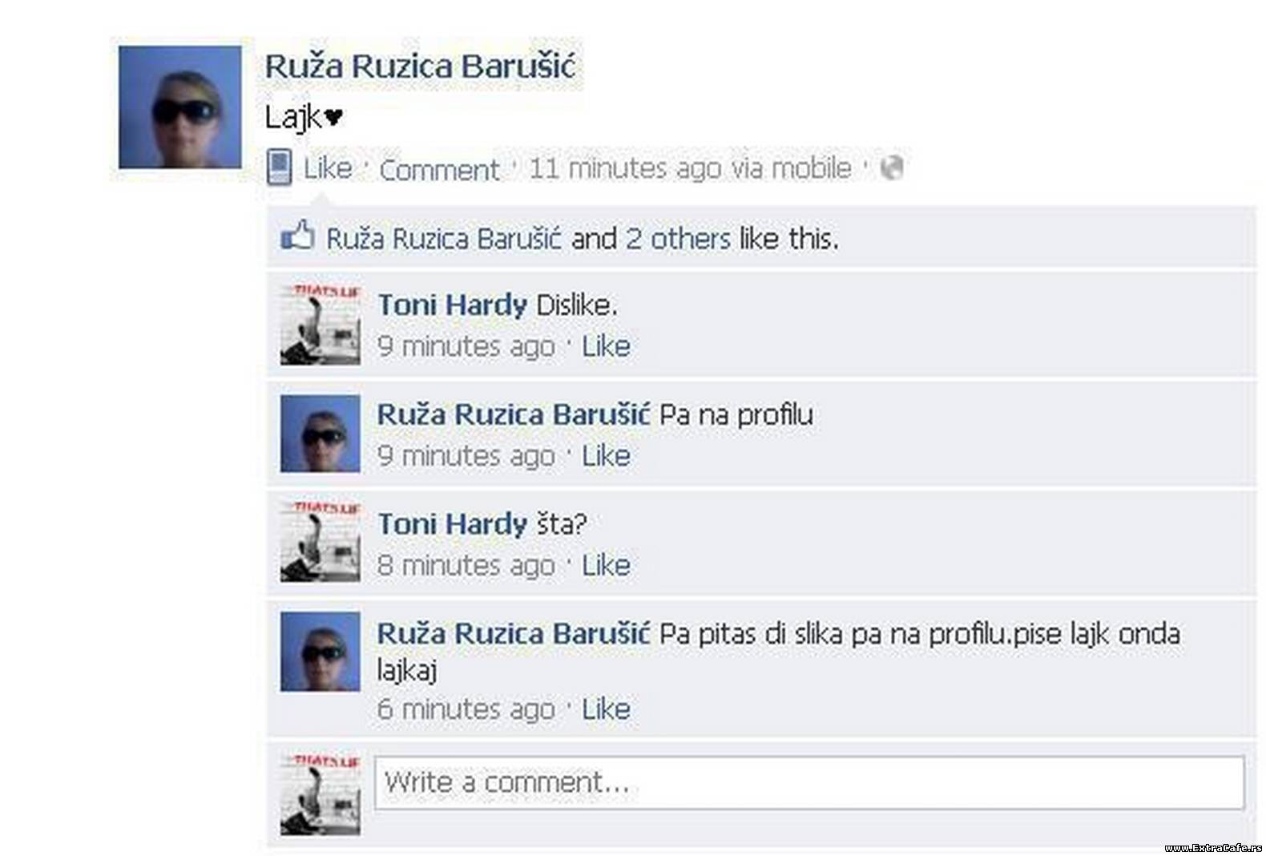Viewport: 1266px width, 856px height.
Task: Open post author name Ruža Ruzica Barušić
Action: click(420, 66)
